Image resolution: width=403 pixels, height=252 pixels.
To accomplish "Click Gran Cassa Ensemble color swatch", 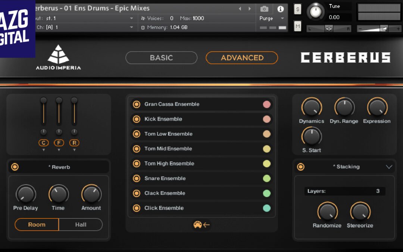I will [x=267, y=104].
